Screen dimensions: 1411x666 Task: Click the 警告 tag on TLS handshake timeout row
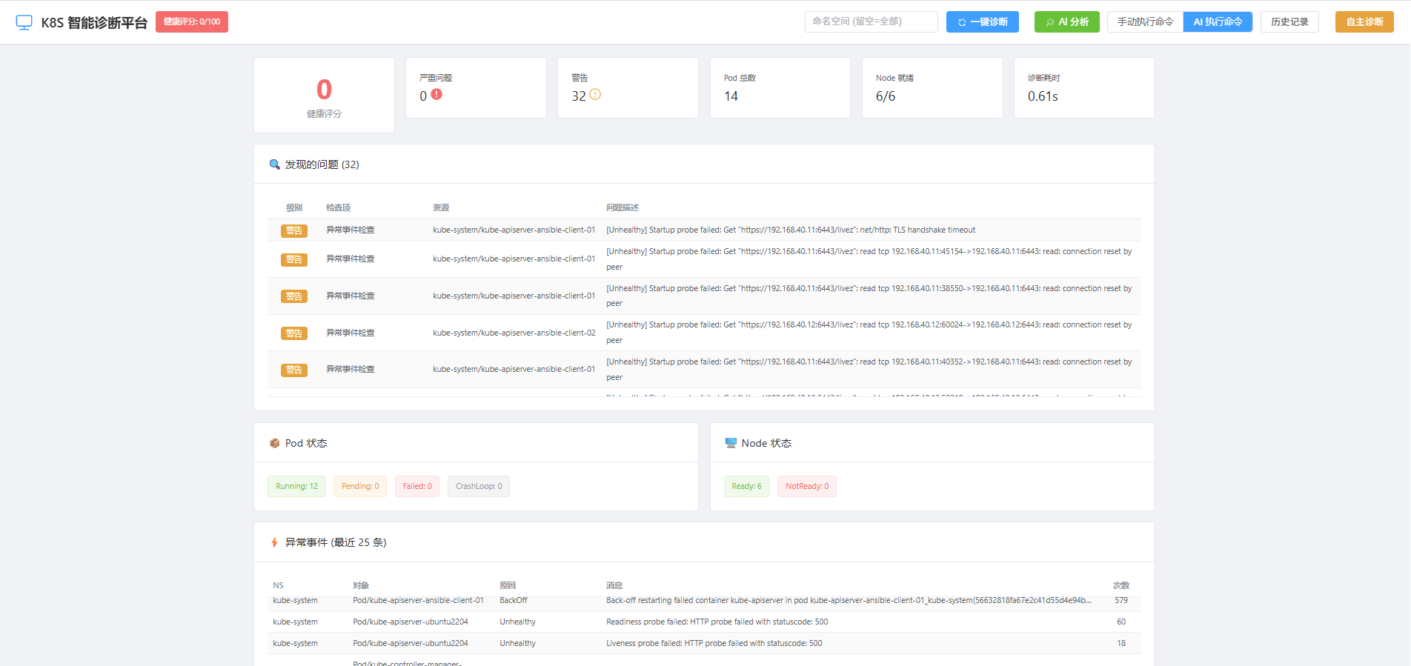click(294, 230)
